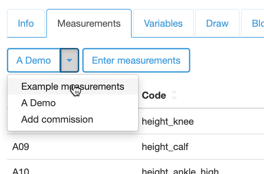Select the height_ankle_high code cell
This screenshot has height=174, width=264.
tap(180, 171)
